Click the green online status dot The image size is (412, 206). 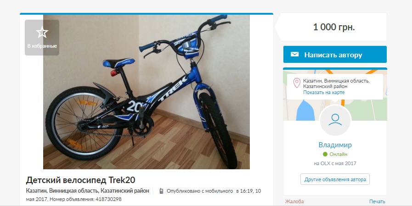click(x=325, y=154)
